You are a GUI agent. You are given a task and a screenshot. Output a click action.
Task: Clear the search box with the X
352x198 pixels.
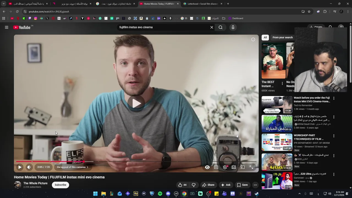(x=212, y=27)
